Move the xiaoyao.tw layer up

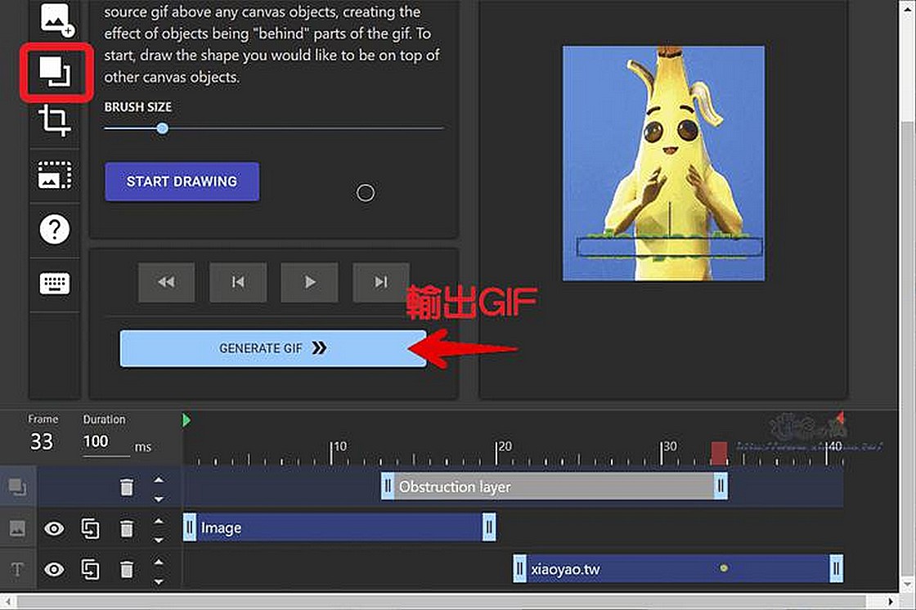[159, 562]
